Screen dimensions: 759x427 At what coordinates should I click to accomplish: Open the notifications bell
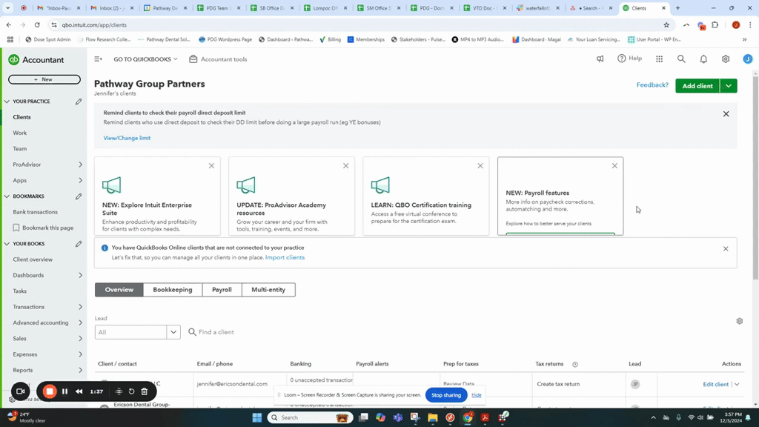[703, 59]
